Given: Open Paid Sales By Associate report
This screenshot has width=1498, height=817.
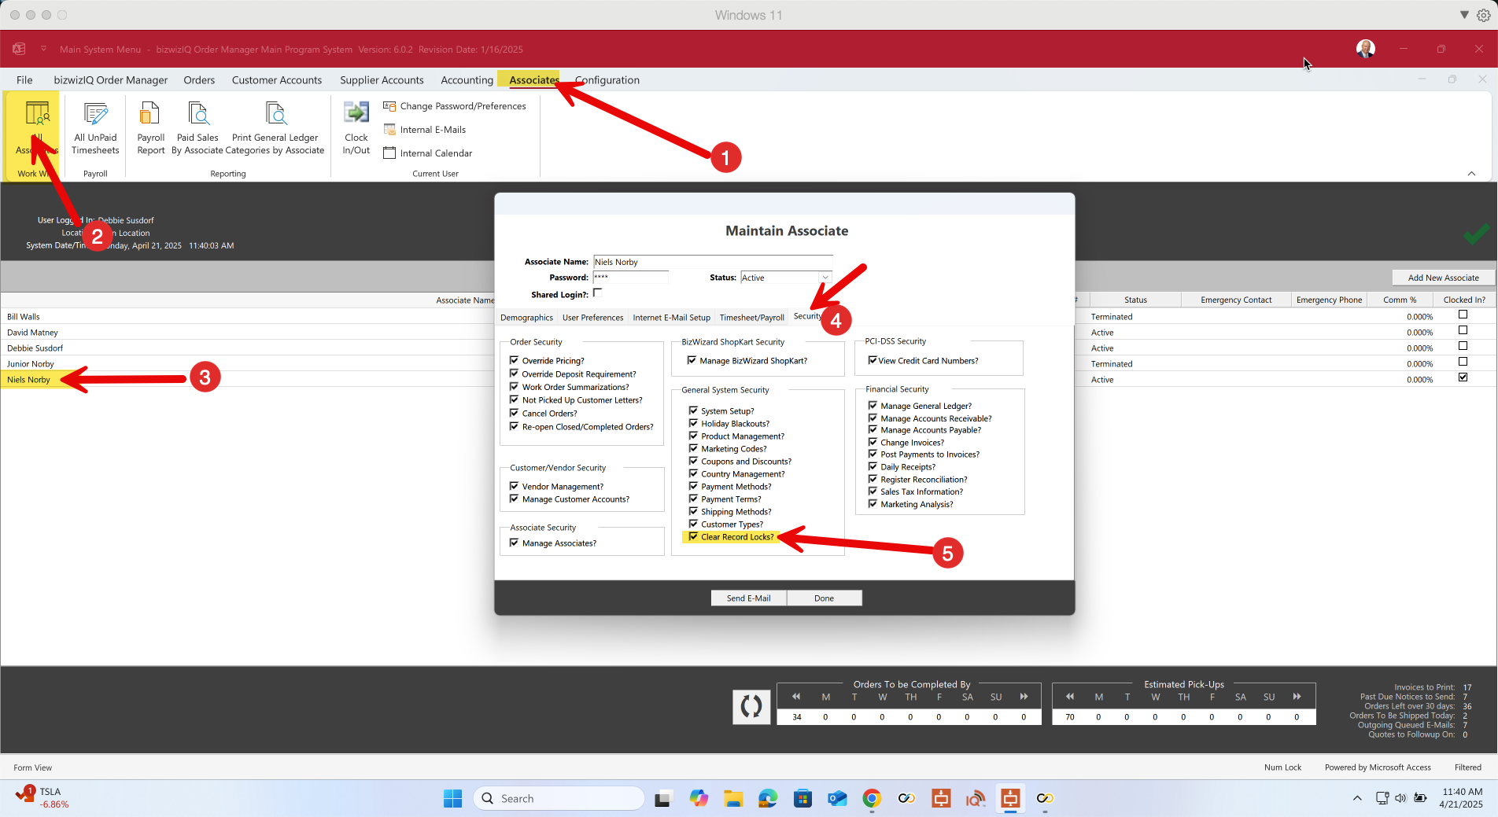Looking at the screenshot, I should pos(197,128).
